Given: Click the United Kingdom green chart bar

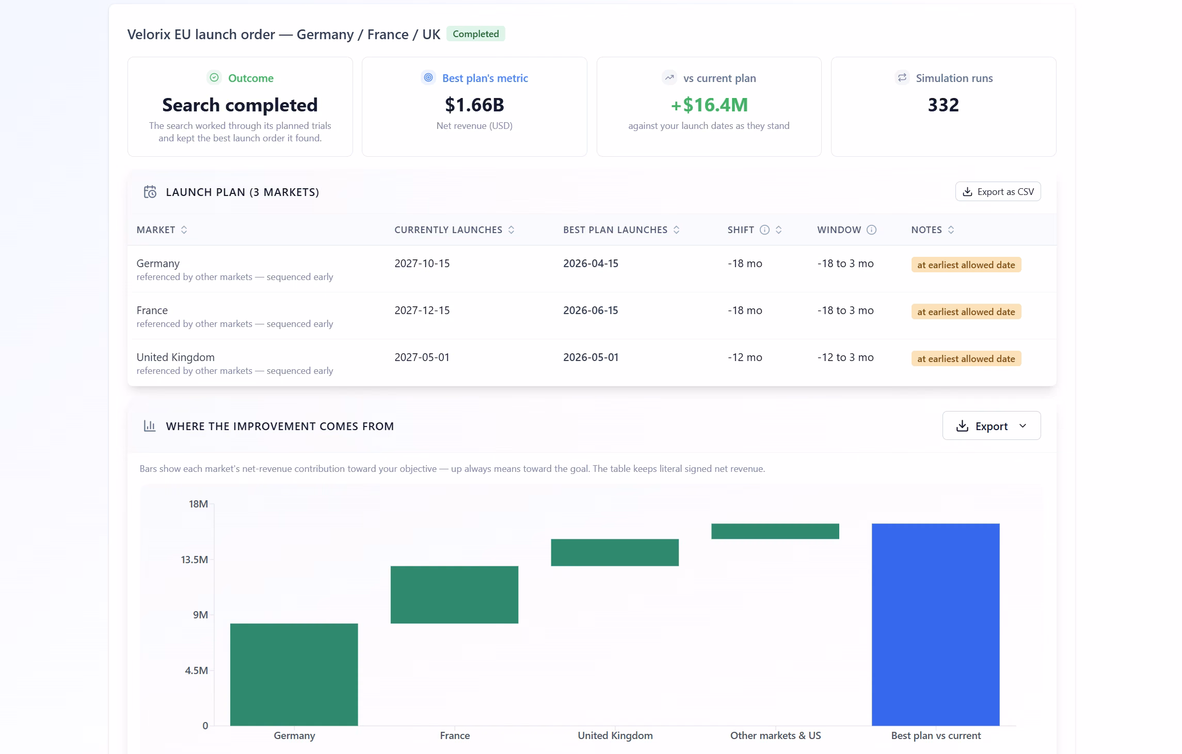Looking at the screenshot, I should (615, 552).
